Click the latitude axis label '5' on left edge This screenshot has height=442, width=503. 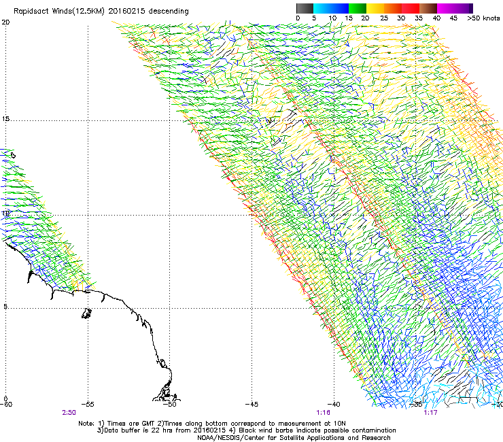[x=5, y=306]
